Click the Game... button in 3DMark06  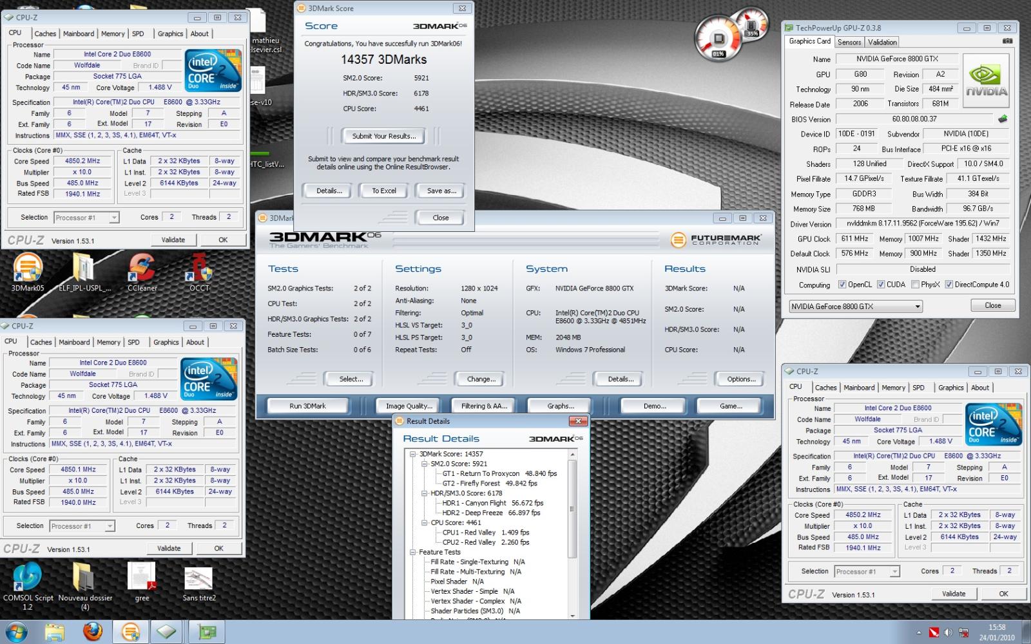pyautogui.click(x=731, y=406)
